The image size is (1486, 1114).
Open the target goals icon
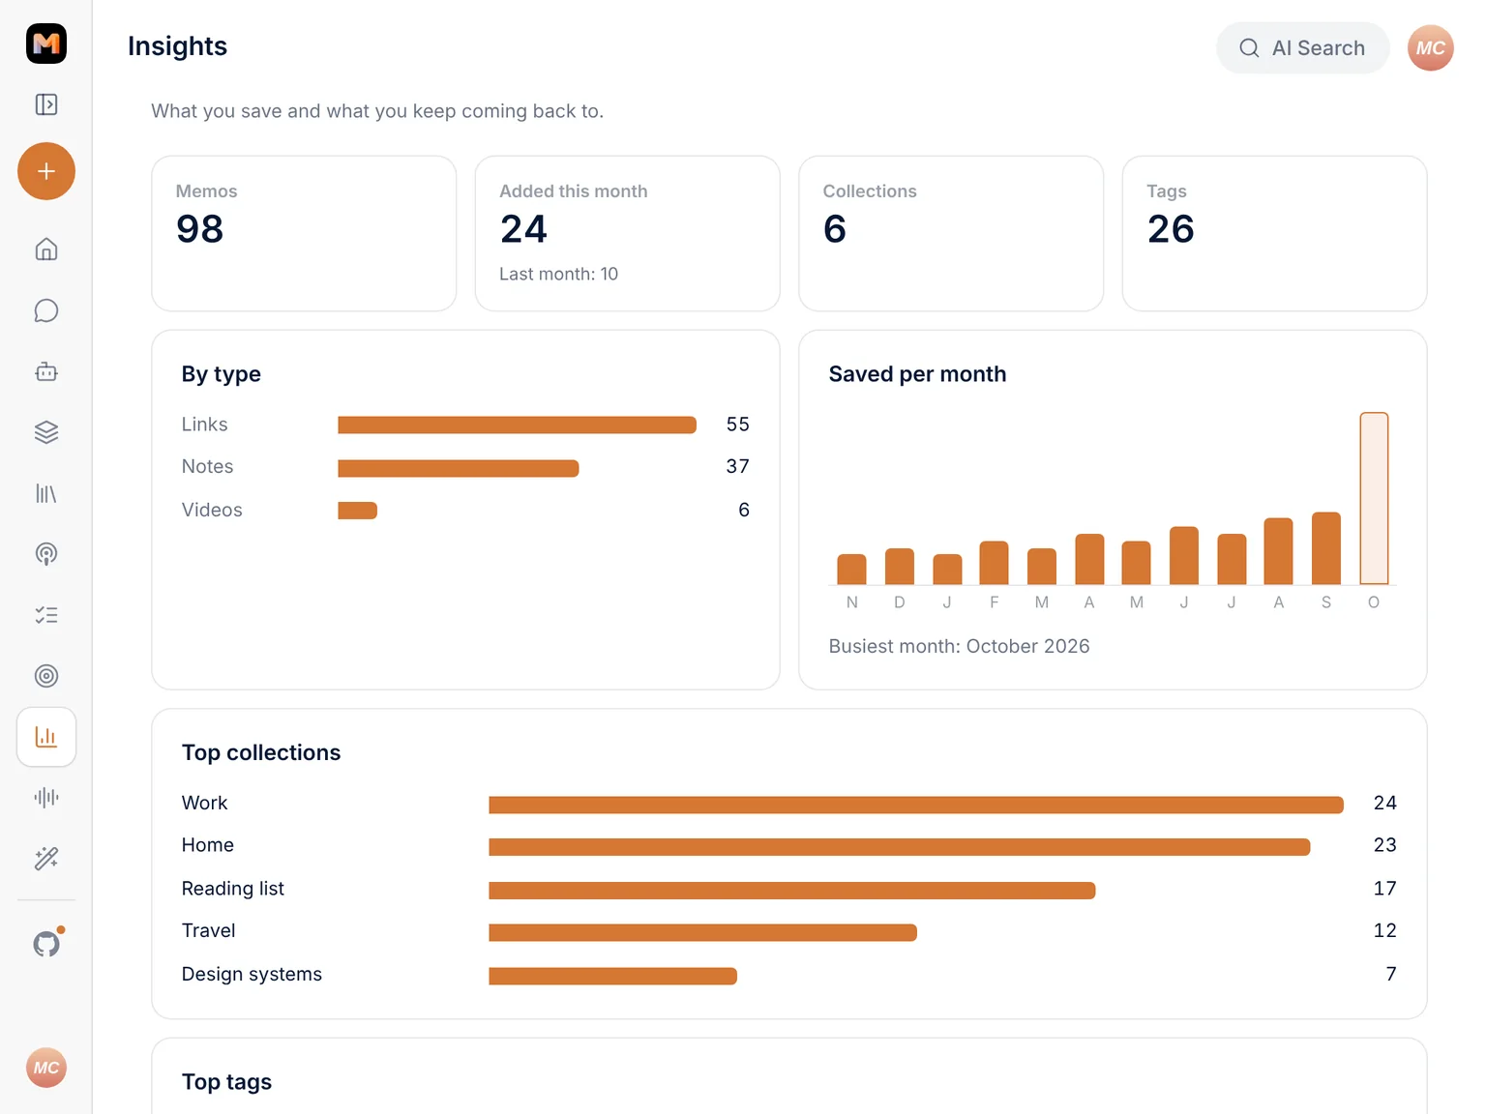[46, 676]
